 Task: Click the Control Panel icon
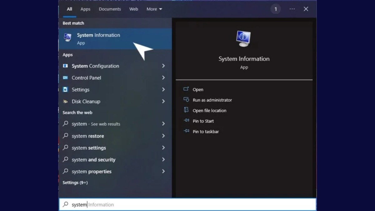[65, 78]
